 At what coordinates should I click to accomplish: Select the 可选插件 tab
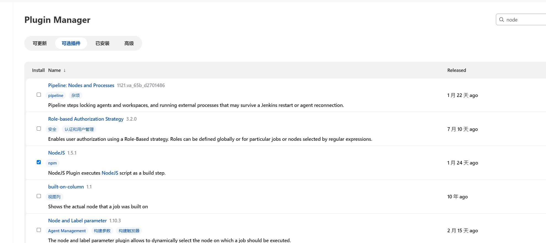[71, 43]
